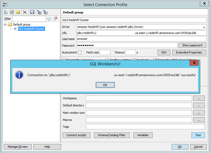This screenshot has height=153, width=211.
Task: Click OK at bottom of profile window
Action: click(x=180, y=147)
